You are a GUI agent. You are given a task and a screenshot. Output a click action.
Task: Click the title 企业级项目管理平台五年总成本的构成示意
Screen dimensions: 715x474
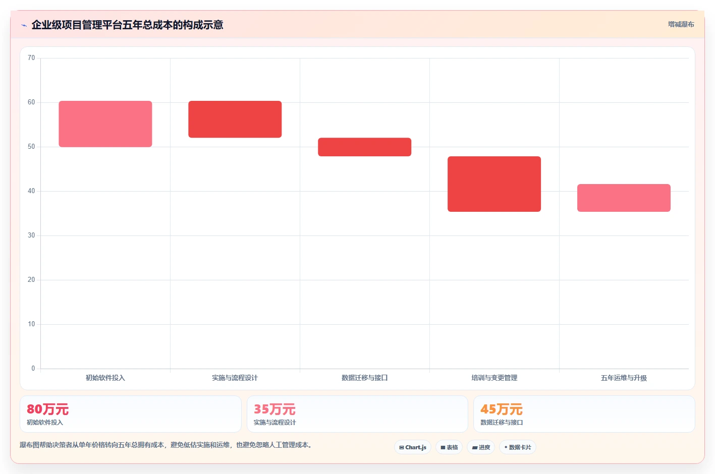pyautogui.click(x=127, y=25)
